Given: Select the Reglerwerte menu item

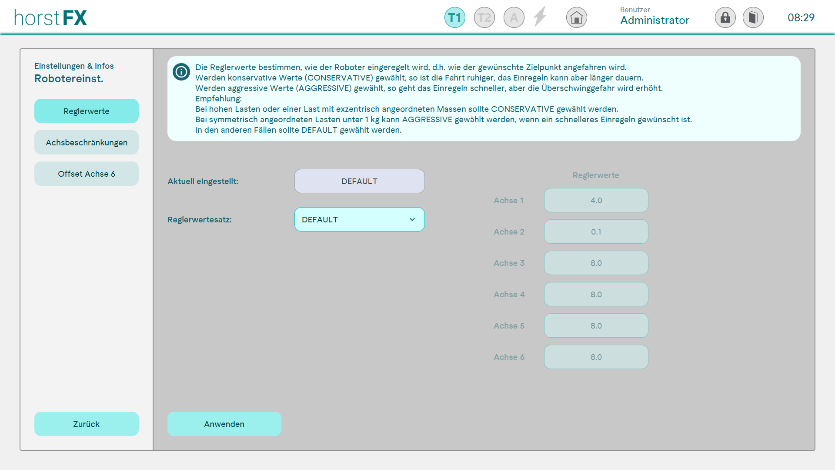Looking at the screenshot, I should click(86, 111).
